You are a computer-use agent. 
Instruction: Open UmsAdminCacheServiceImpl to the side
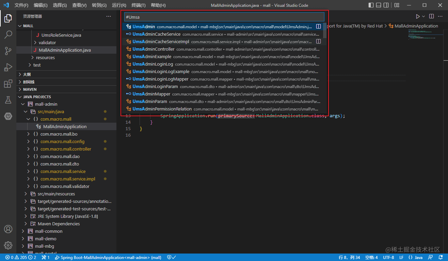click(318, 41)
